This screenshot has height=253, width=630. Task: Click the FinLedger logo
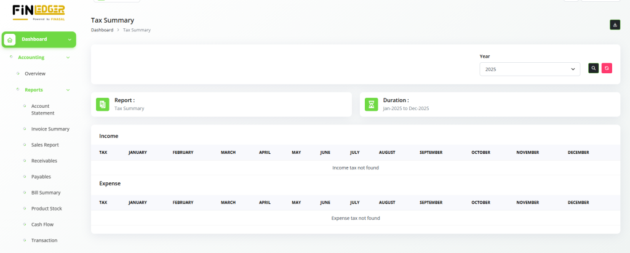[38, 11]
